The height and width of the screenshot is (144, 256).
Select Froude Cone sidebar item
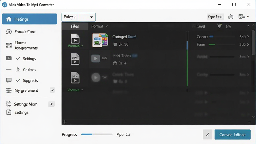coord(25,32)
